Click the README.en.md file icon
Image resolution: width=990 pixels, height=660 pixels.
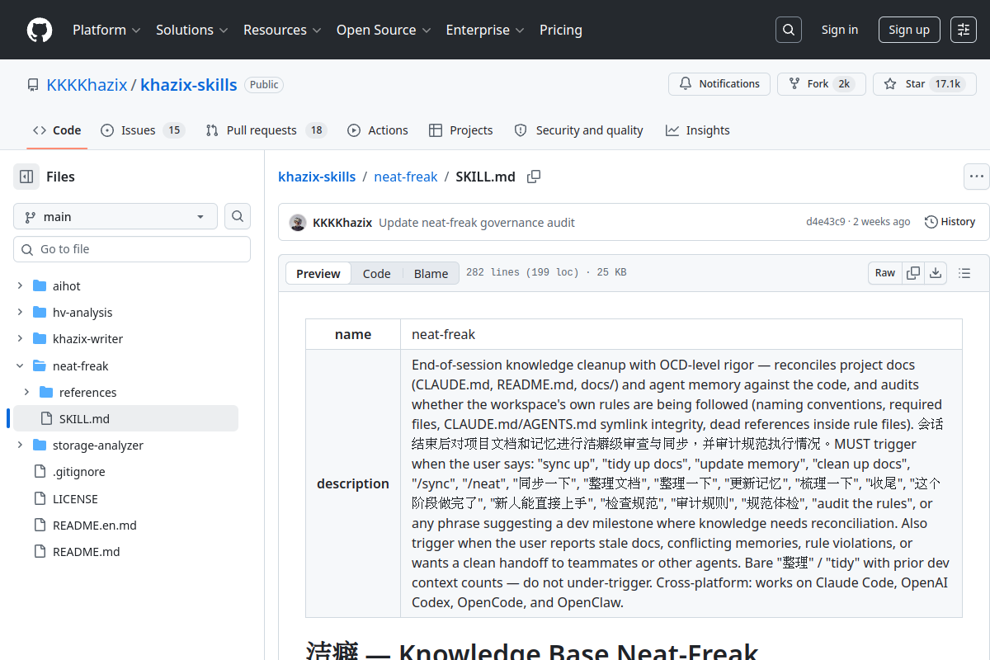click(40, 525)
